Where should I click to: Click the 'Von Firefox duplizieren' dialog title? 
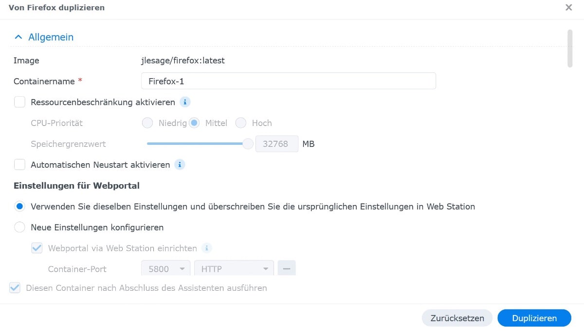56,8
